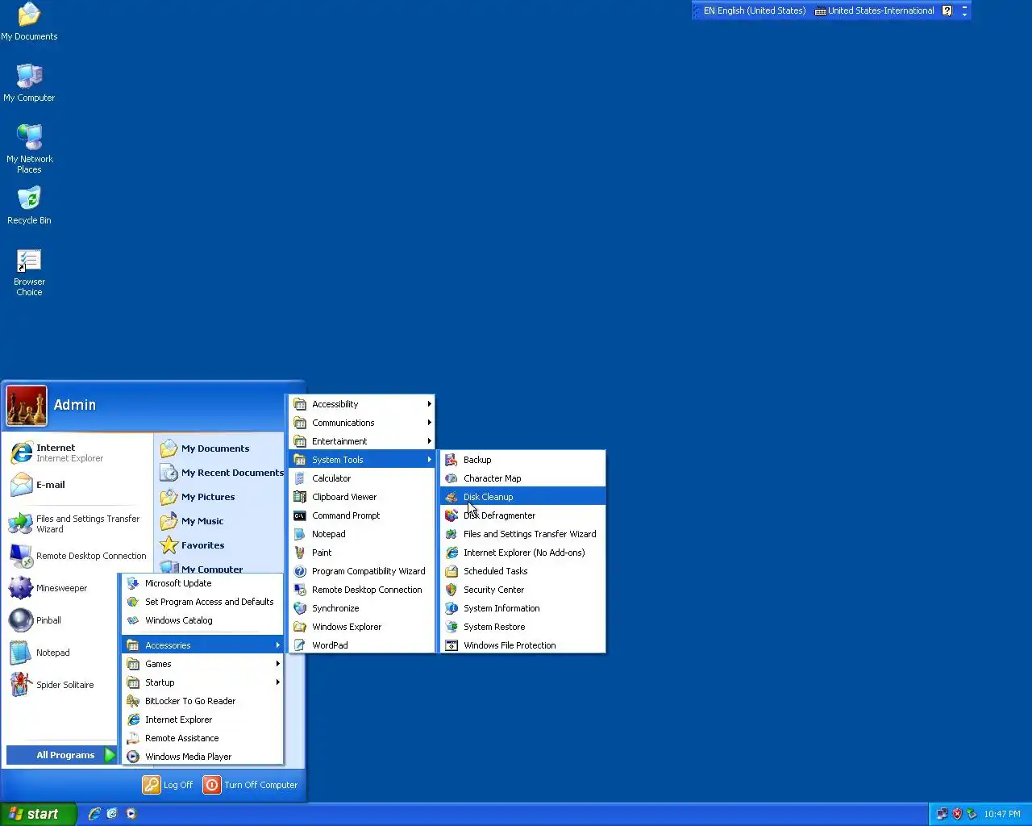This screenshot has width=1032, height=826.
Task: Expand the Entertainment submenu
Action: click(362, 441)
